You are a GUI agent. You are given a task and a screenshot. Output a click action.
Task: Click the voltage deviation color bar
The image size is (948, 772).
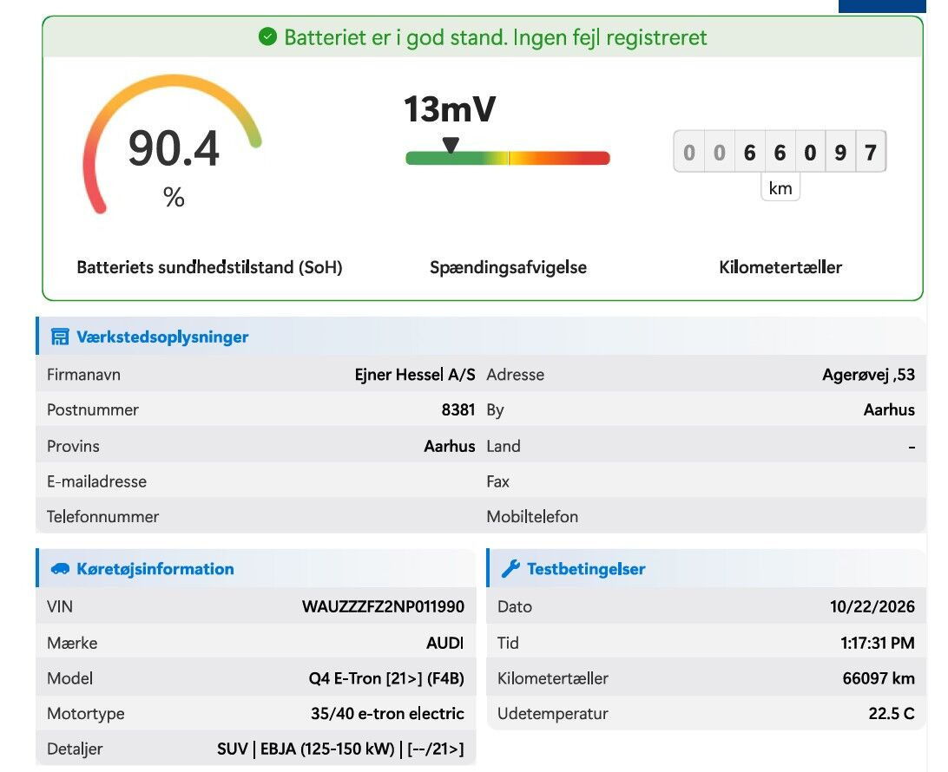click(x=508, y=158)
